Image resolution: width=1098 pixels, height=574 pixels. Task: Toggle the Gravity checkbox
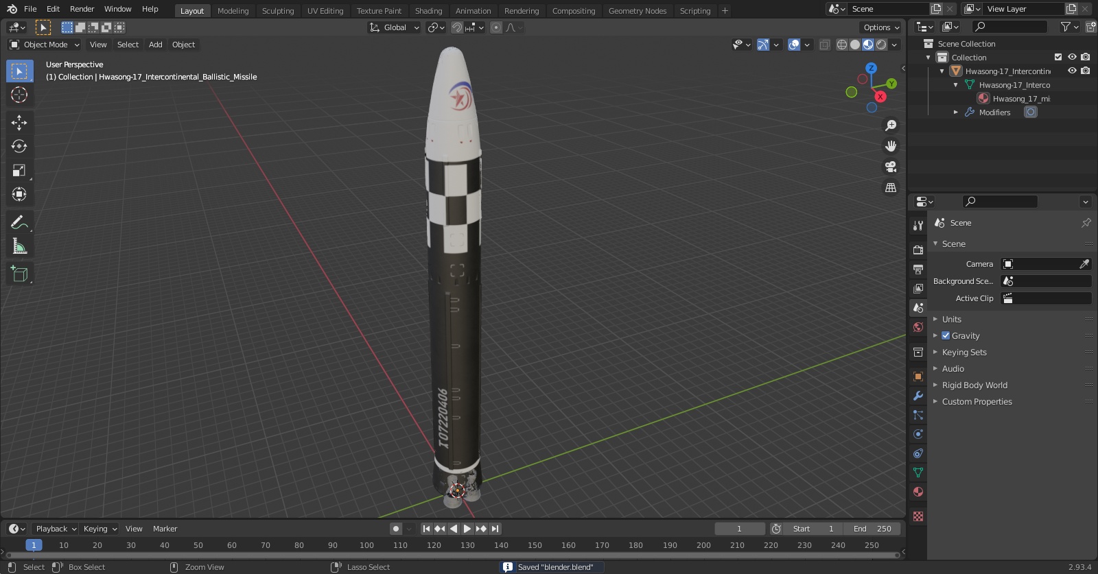click(x=946, y=335)
